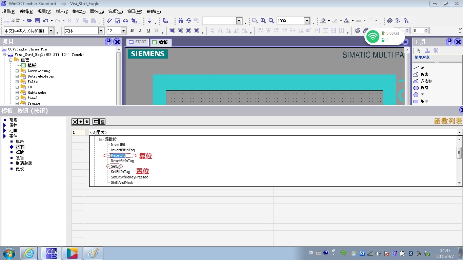Click the zoom out magnifier icon

coord(271,21)
